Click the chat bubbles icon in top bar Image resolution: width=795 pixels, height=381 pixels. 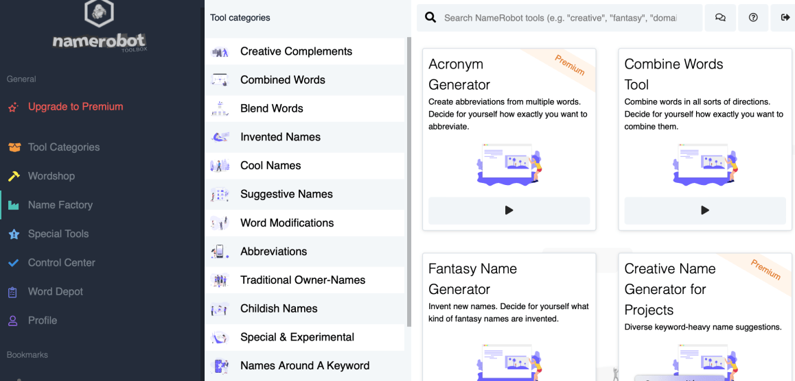(720, 18)
